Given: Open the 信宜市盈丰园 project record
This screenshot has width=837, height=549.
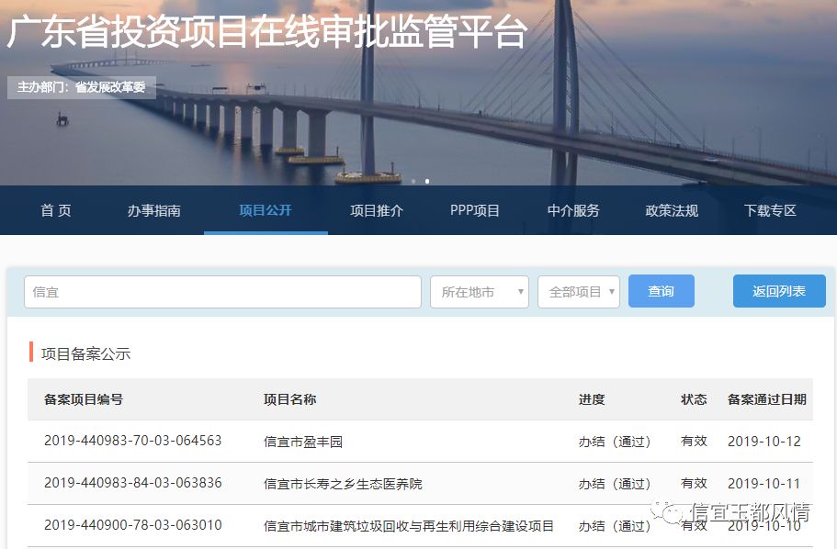Looking at the screenshot, I should coord(305,441).
